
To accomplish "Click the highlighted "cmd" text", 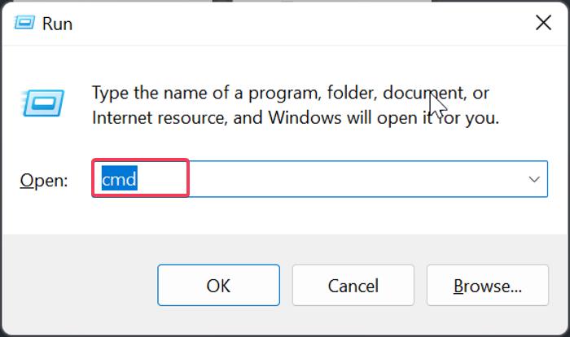I will (119, 179).
